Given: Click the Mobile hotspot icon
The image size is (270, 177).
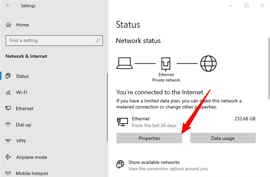Looking at the screenshot, I should click(x=8, y=173).
